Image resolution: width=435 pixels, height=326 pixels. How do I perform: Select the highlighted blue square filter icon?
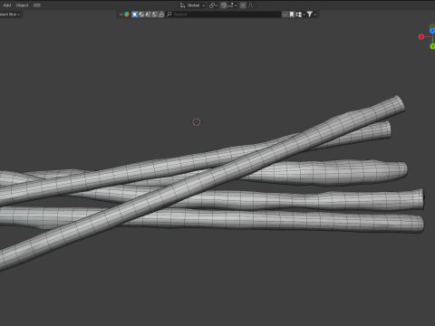point(135,14)
